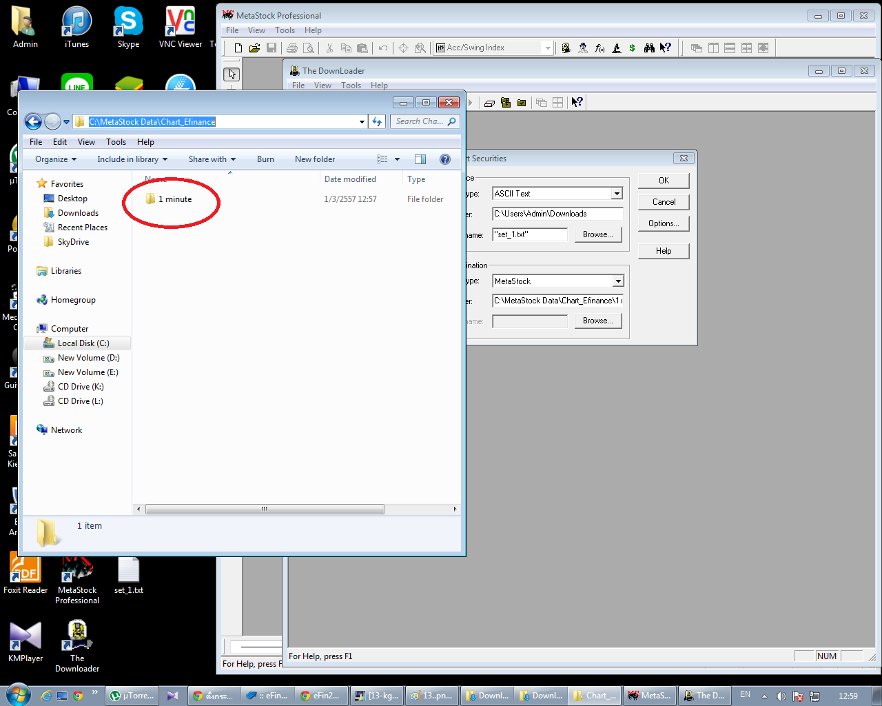This screenshot has height=706, width=882.
Task: Click microscope System Tester icon in MetaStock
Action: (616, 48)
